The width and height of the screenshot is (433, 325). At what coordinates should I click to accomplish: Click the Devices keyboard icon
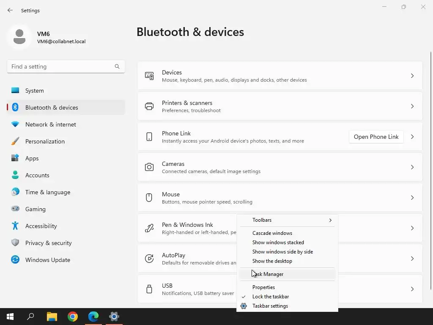149,76
